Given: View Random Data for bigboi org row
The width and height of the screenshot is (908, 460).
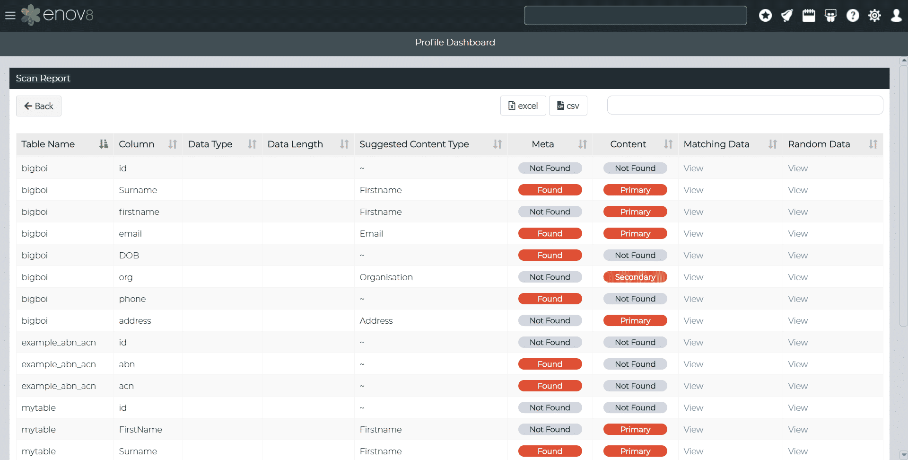Looking at the screenshot, I should (798, 277).
